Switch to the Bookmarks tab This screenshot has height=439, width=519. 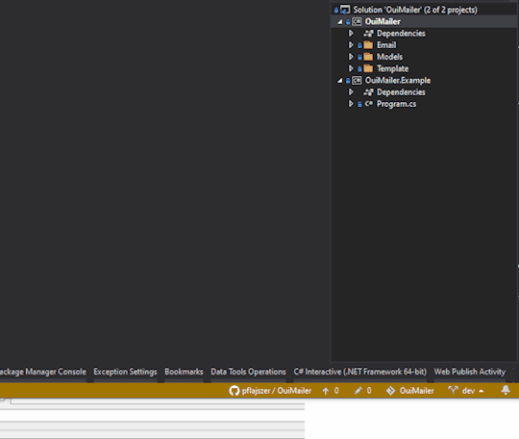pyautogui.click(x=184, y=372)
